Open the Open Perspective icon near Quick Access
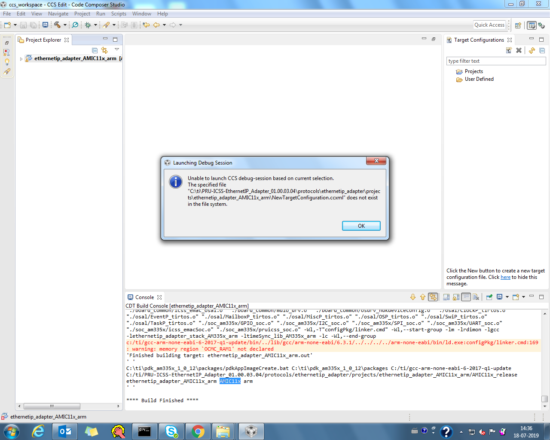550x440 pixels. coord(518,25)
